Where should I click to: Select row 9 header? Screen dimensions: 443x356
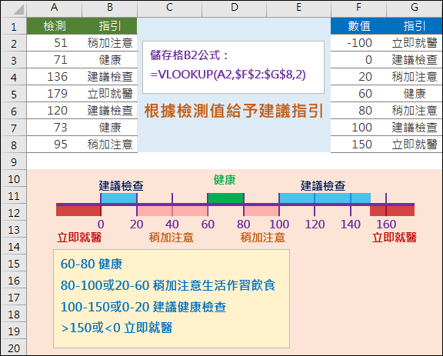(x=14, y=162)
